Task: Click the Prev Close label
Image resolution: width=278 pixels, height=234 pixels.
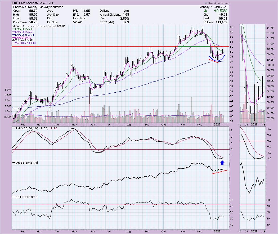Action: tap(20, 22)
